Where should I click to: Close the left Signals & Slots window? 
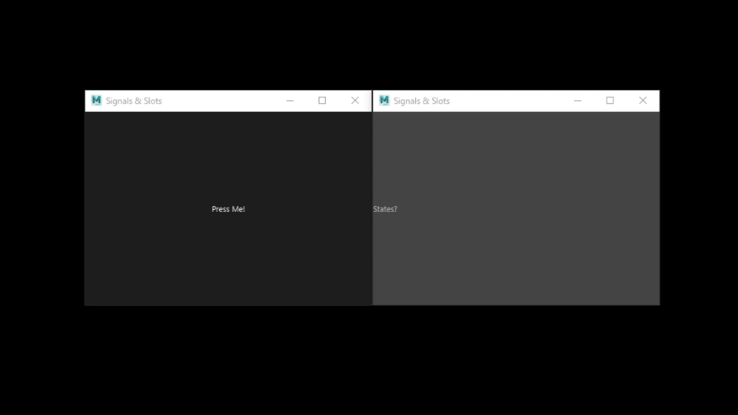[355, 101]
